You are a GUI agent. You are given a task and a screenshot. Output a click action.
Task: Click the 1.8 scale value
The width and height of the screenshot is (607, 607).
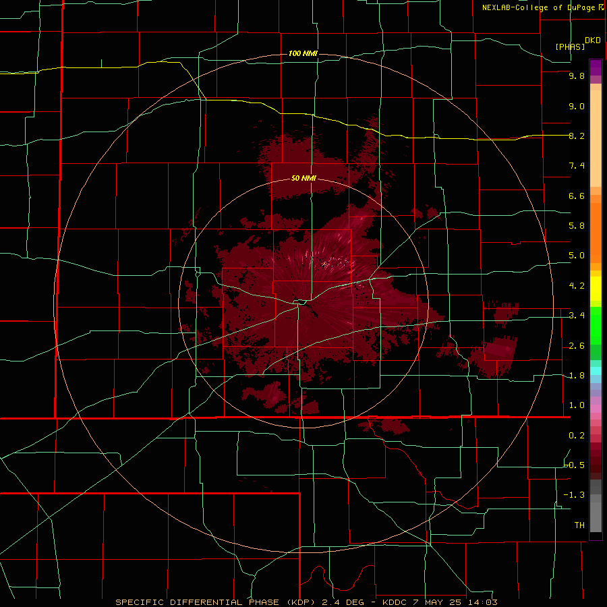[577, 376]
